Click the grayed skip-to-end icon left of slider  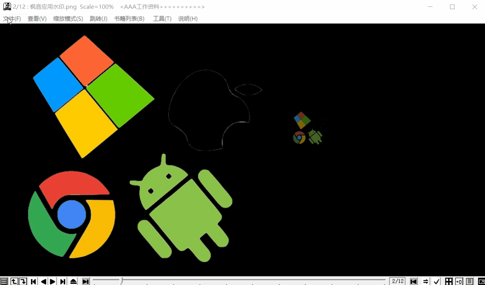point(86,281)
